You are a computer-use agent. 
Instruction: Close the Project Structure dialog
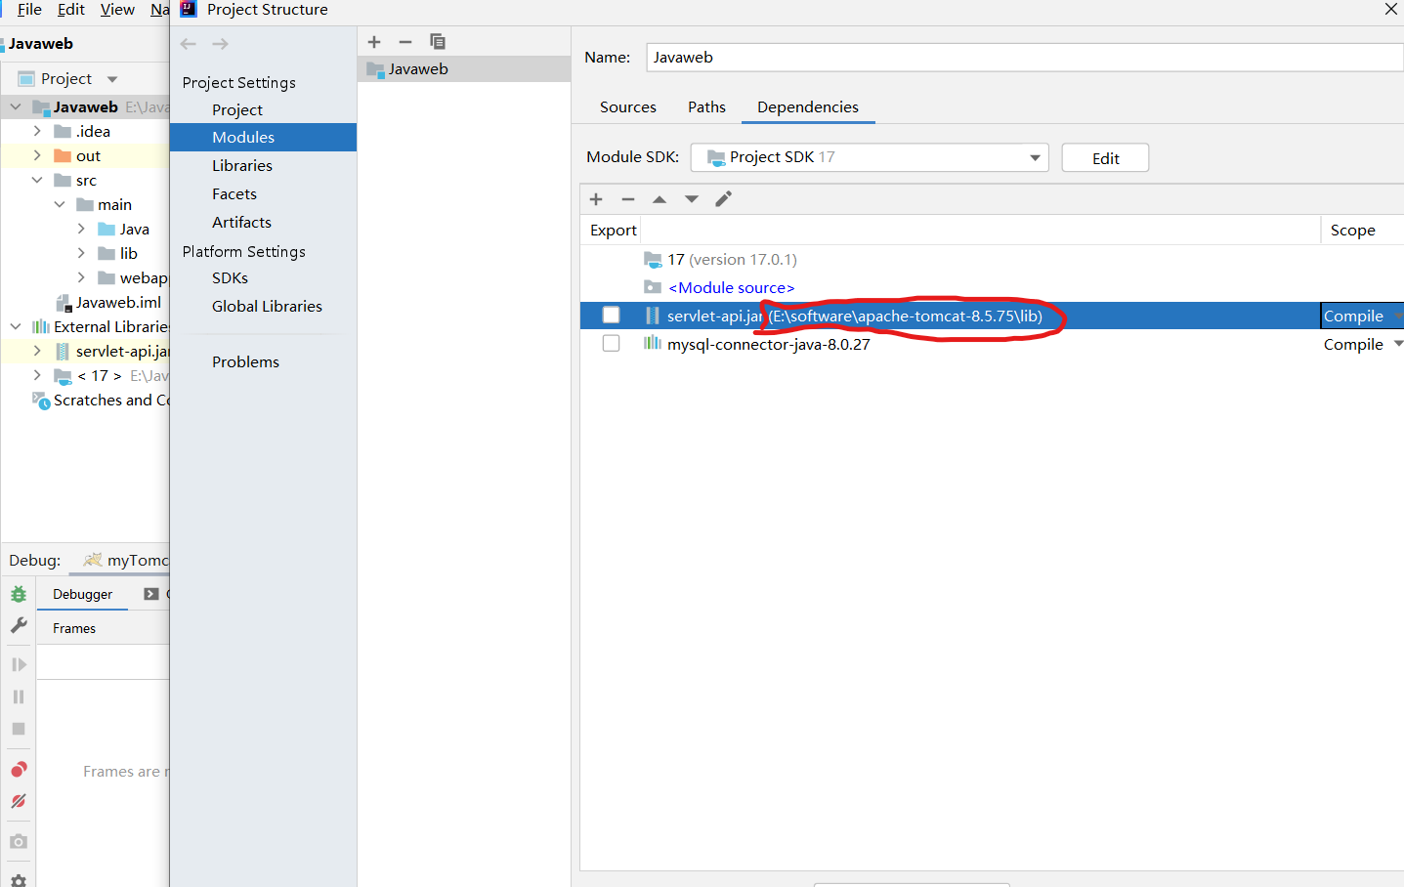click(x=1390, y=10)
